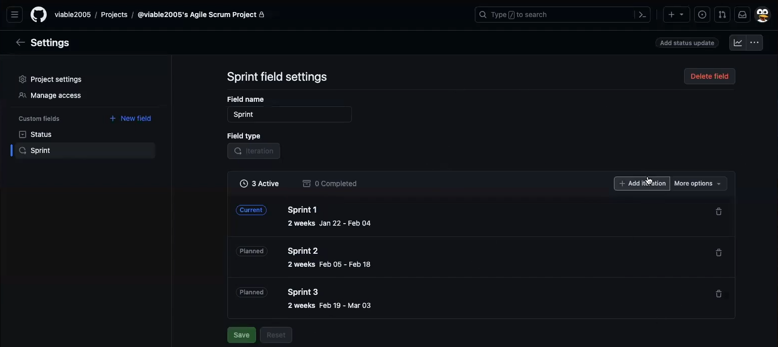Open the pull requests icon
The width and height of the screenshot is (778, 347).
click(x=722, y=15)
